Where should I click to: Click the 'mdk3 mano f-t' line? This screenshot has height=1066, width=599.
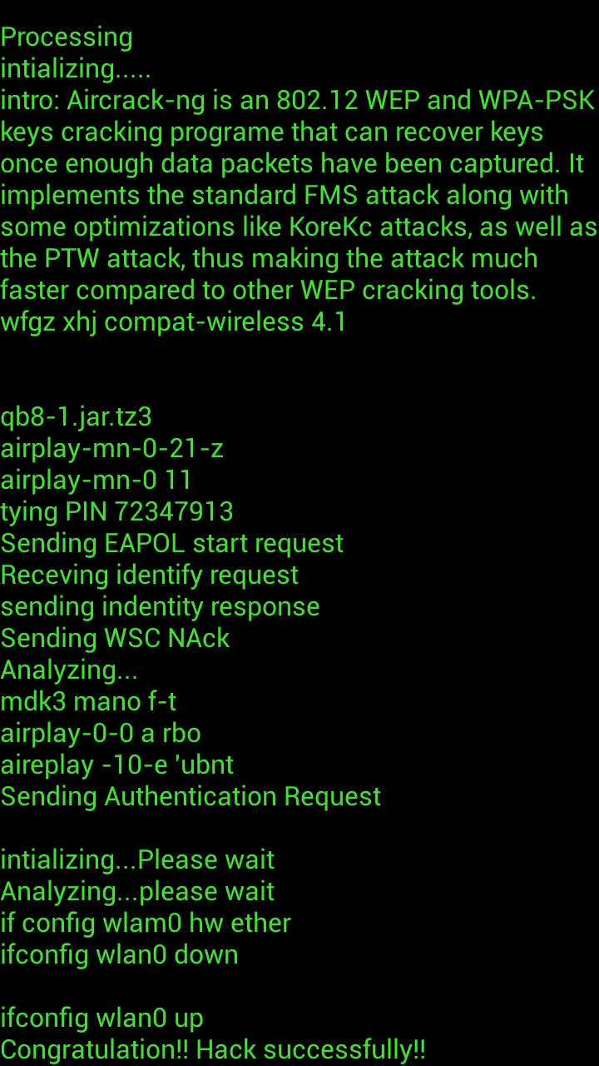point(89,701)
